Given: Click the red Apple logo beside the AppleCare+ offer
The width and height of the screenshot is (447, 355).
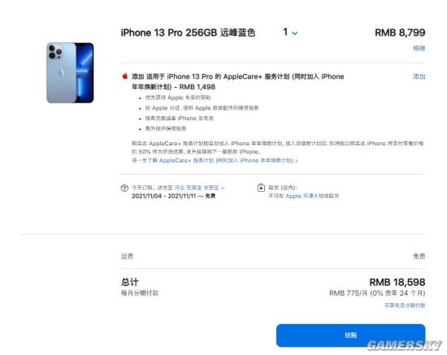Looking at the screenshot, I should (125, 76).
